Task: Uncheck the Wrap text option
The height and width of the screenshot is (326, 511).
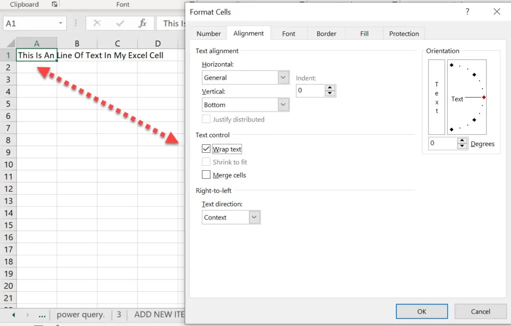Action: [206, 148]
